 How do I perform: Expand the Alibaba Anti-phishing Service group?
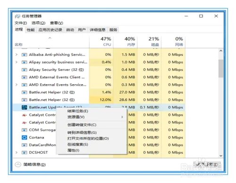click(x=17, y=54)
